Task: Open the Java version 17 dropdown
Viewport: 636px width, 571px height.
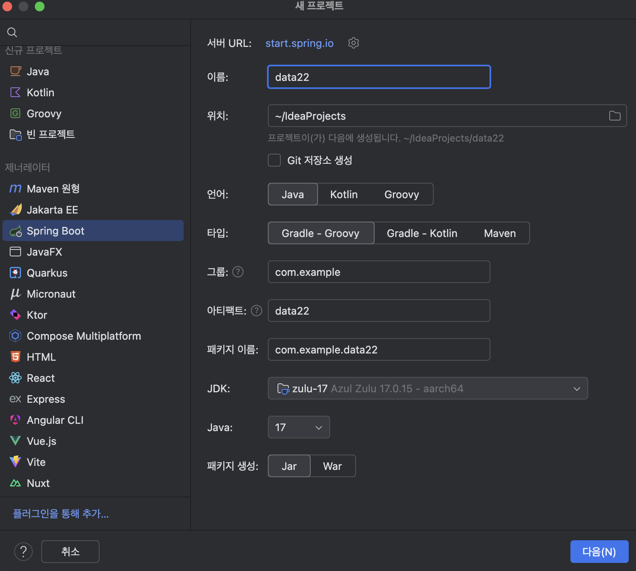Action: tap(299, 427)
